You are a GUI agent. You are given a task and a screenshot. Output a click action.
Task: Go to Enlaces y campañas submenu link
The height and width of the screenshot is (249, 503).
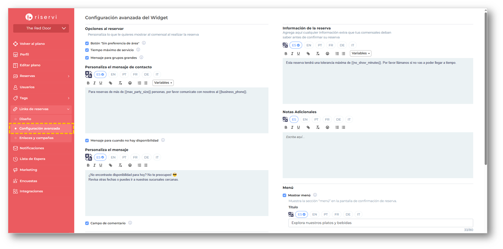coord(36,138)
